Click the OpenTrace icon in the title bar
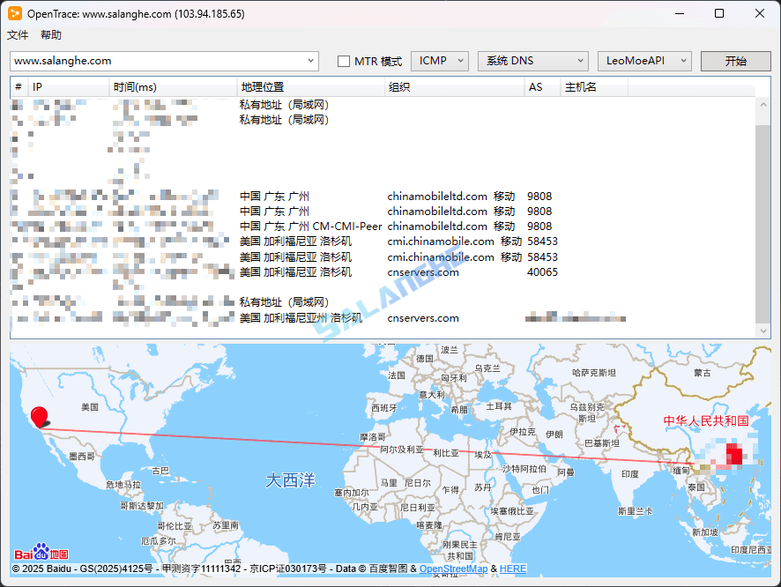Screen dimensions: 781x587 (x=14, y=13)
